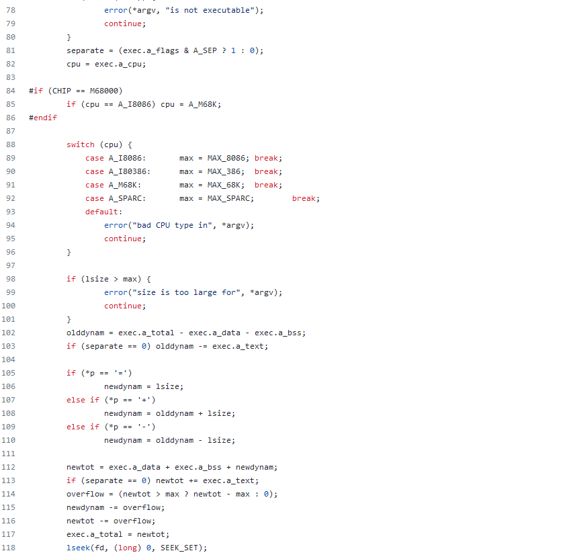
Task: Click line number 78
Action: click(10, 10)
